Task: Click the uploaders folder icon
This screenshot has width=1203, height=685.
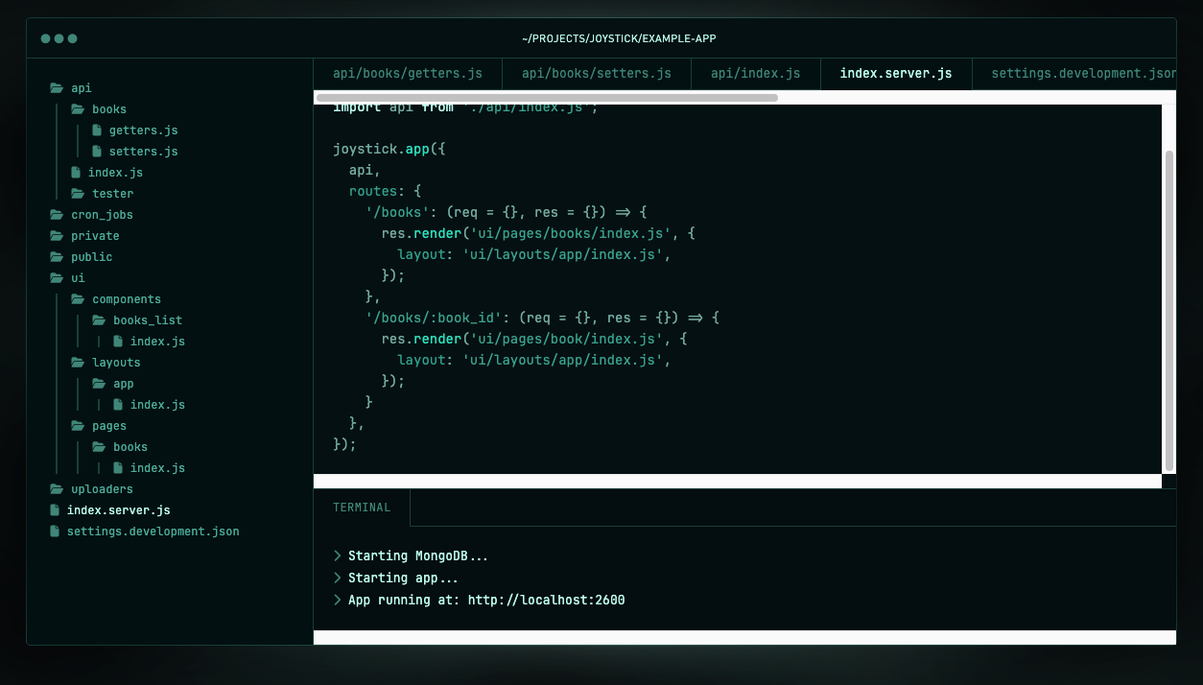Action: 56,489
